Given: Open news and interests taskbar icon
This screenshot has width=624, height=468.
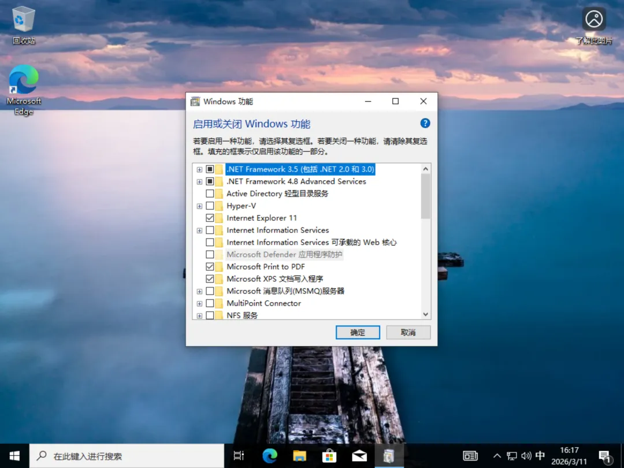Looking at the screenshot, I should [470, 456].
